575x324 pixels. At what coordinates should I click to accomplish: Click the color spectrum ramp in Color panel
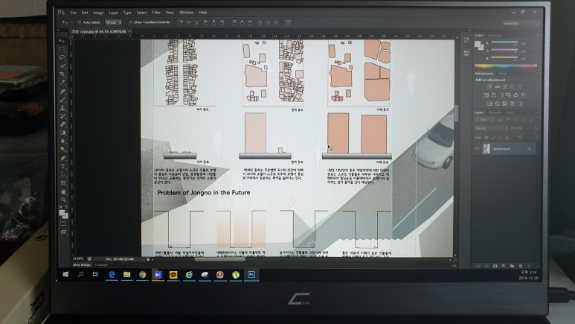point(504,65)
